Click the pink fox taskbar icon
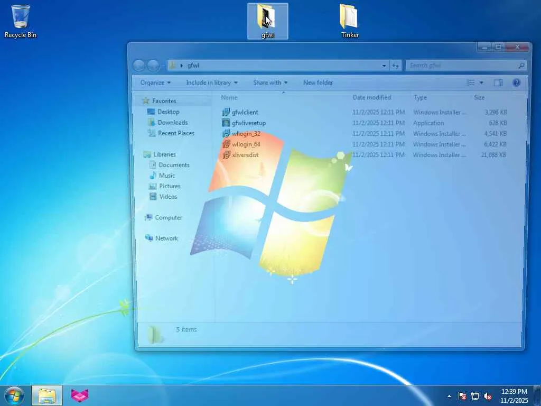 click(x=80, y=395)
